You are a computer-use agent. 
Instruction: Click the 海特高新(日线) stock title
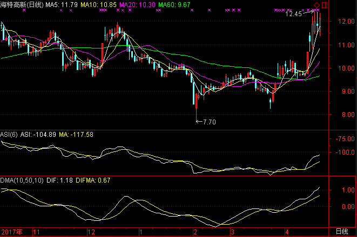click(x=21, y=5)
